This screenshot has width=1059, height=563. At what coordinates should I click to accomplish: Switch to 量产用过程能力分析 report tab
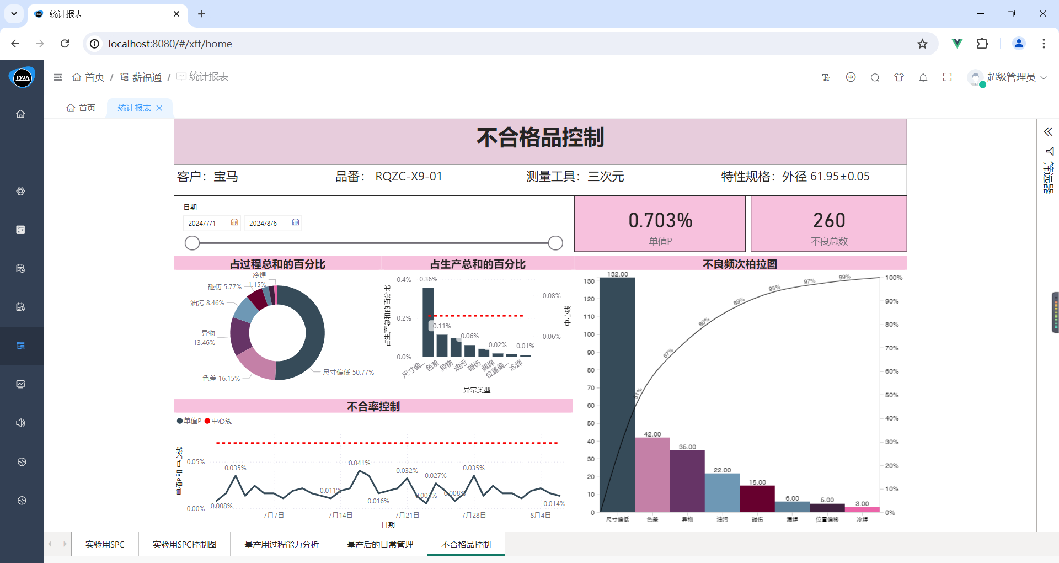pos(281,544)
